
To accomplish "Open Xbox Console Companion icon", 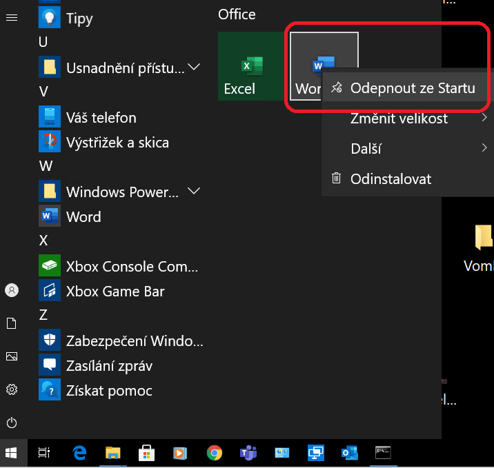I will [x=50, y=265].
